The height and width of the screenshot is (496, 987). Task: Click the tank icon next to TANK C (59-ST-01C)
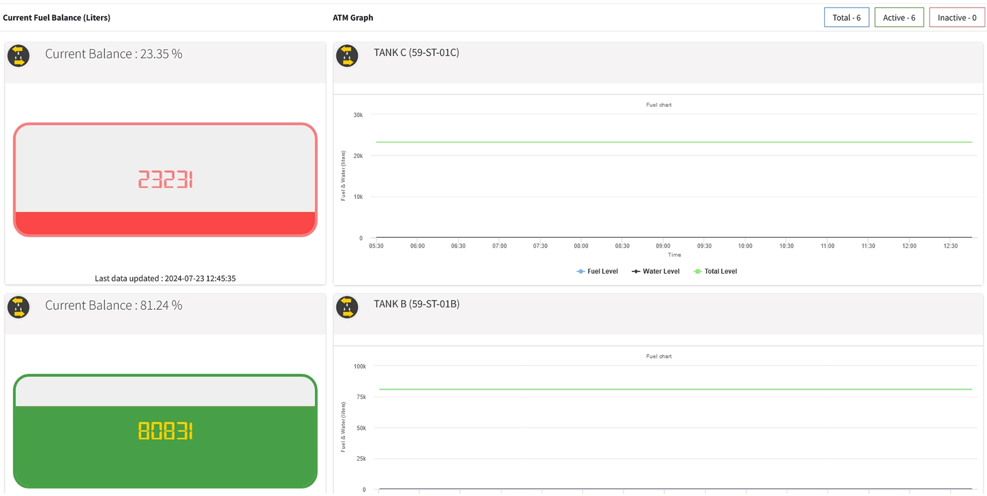pos(347,56)
